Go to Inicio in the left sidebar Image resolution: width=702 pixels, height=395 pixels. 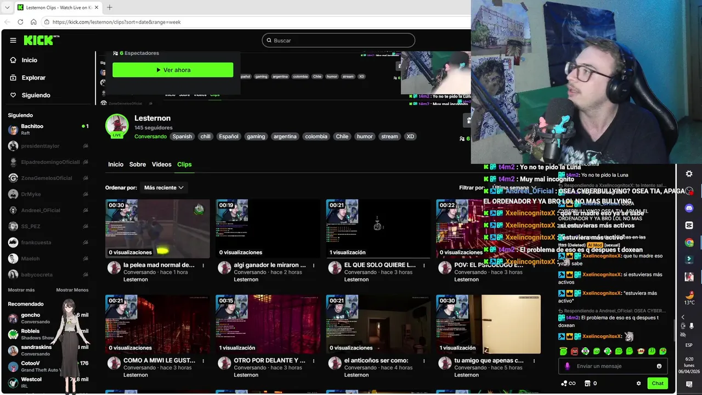click(30, 60)
